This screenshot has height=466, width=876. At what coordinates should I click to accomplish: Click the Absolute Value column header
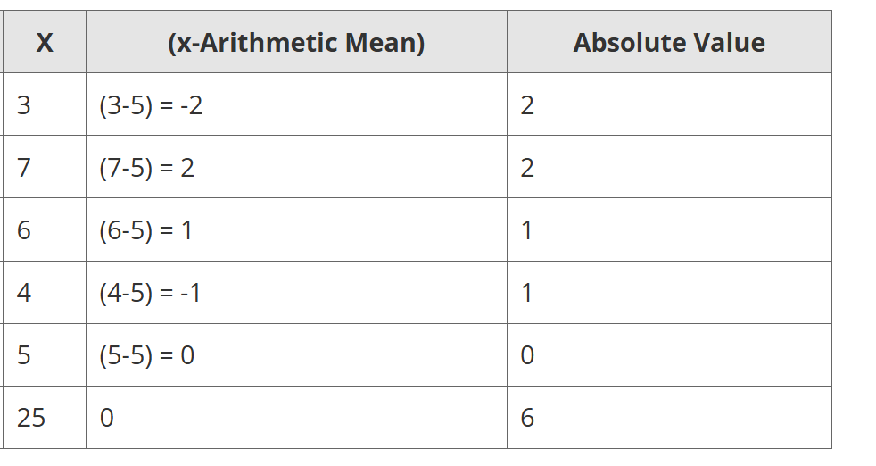(x=669, y=42)
